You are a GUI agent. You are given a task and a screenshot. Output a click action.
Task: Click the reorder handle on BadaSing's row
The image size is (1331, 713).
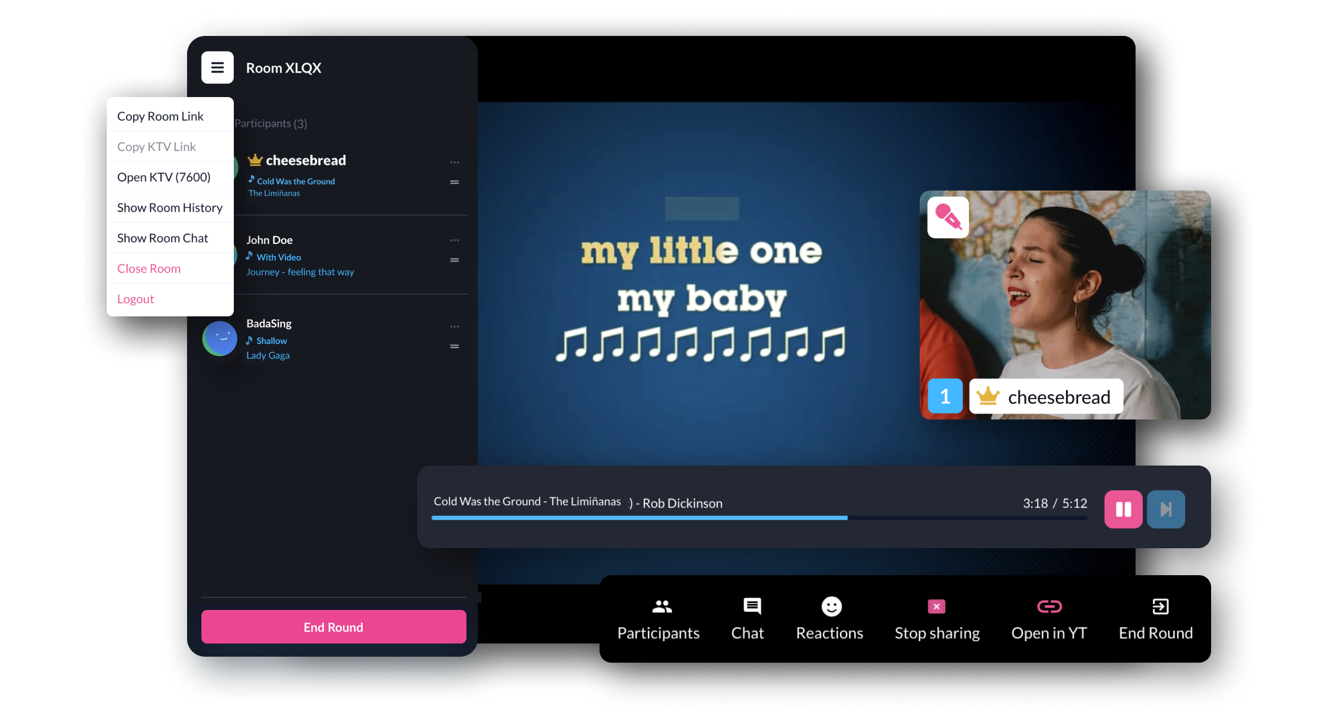(x=454, y=346)
